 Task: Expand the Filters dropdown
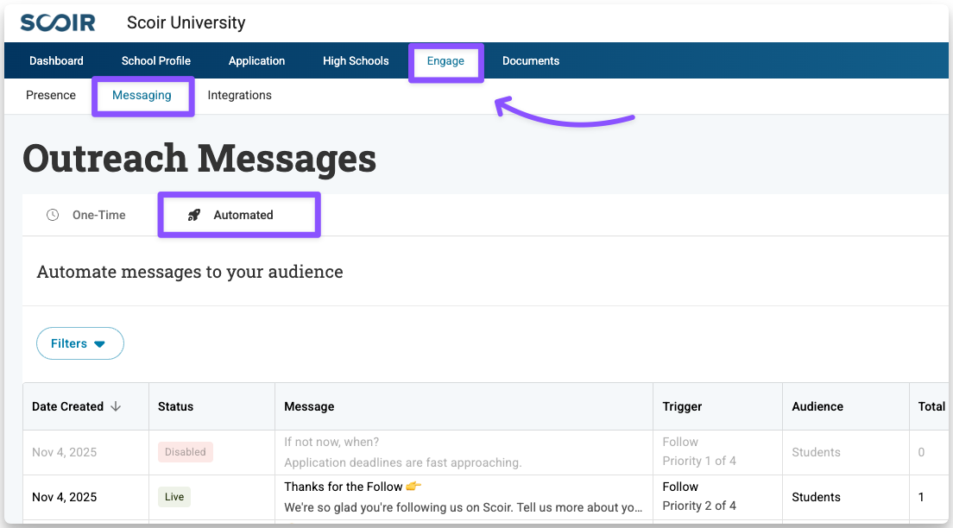click(x=79, y=343)
